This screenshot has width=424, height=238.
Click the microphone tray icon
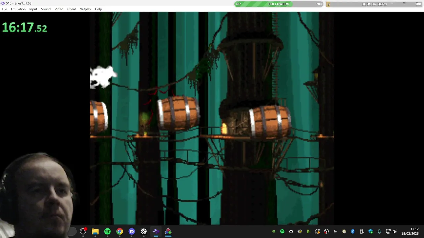(x=379, y=231)
